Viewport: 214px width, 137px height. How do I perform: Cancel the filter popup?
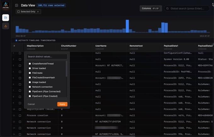tap(31, 104)
